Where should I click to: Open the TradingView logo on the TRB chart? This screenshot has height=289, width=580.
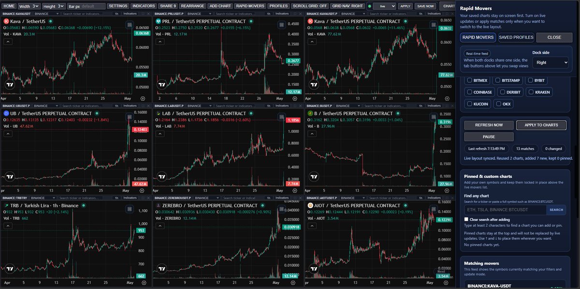click(x=10, y=270)
